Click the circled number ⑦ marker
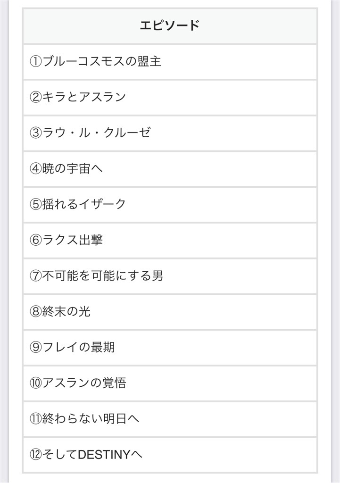 [36, 276]
